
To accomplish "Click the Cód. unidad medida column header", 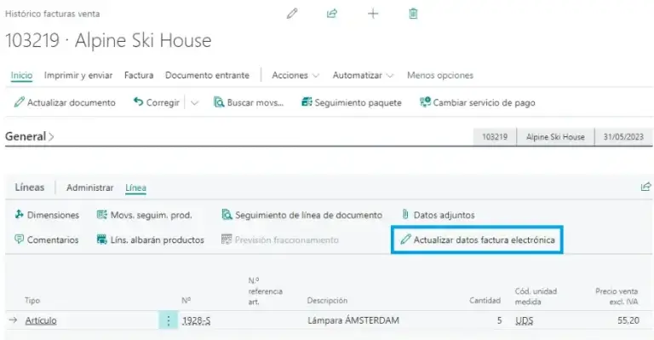I will point(536,297).
